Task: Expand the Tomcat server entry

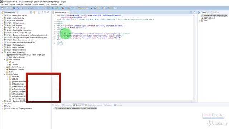Action: (x=53, y=108)
